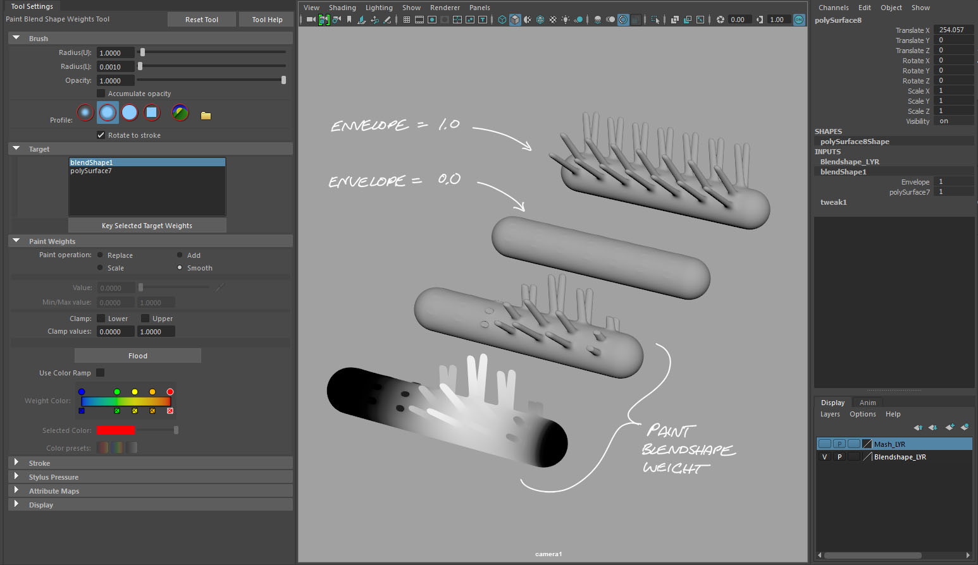Collapse the Paint Weights section
This screenshot has height=565, width=978.
coord(16,241)
